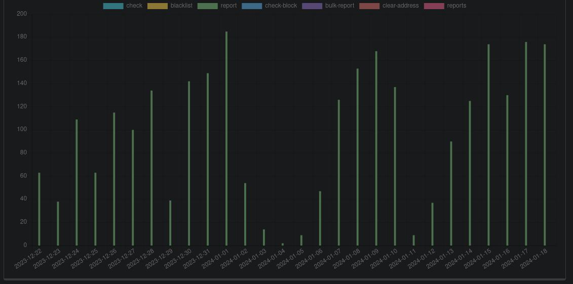
Task: Toggle the blacklist legend color box
Action: tap(158, 6)
